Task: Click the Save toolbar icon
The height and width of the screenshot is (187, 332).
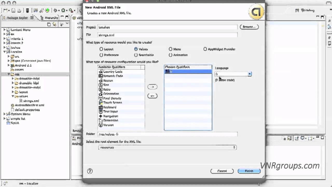Action: tap(13, 10)
